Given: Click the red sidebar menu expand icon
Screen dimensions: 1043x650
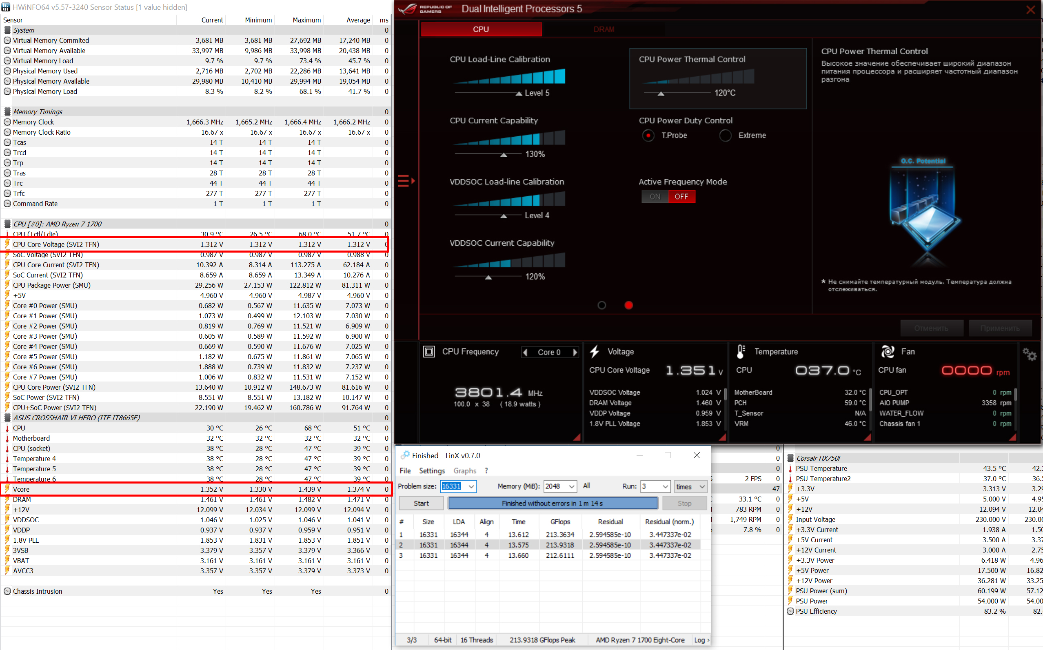Looking at the screenshot, I should pyautogui.click(x=406, y=180).
